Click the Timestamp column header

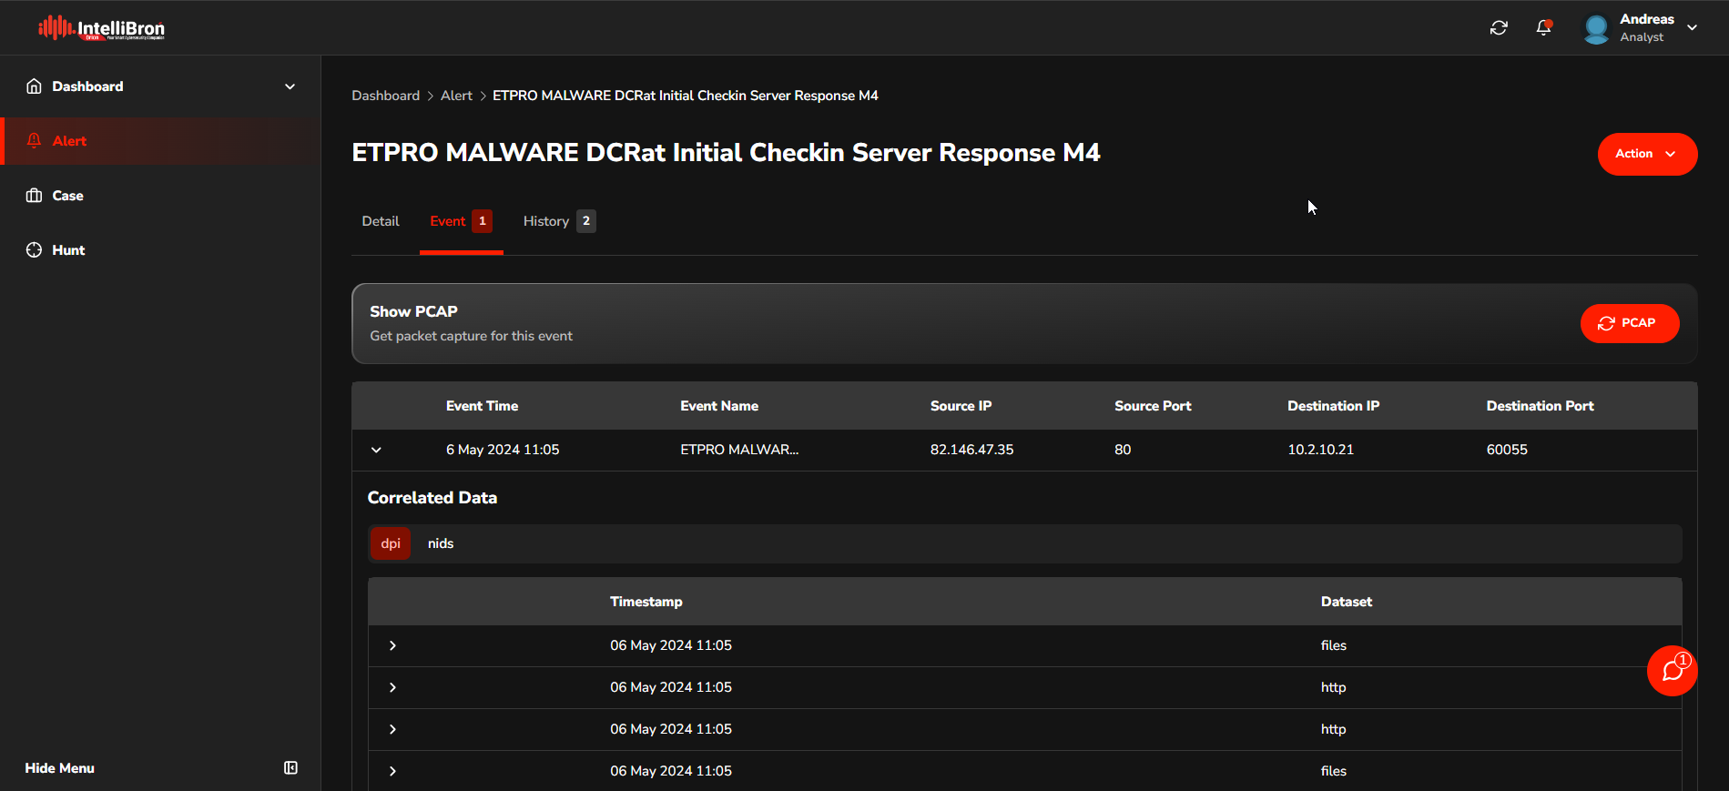pyautogui.click(x=646, y=602)
